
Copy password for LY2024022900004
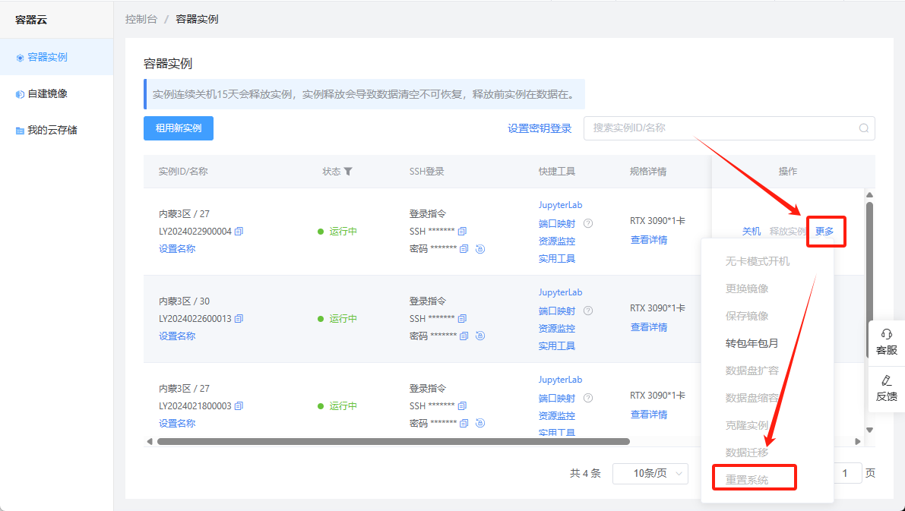(x=464, y=248)
